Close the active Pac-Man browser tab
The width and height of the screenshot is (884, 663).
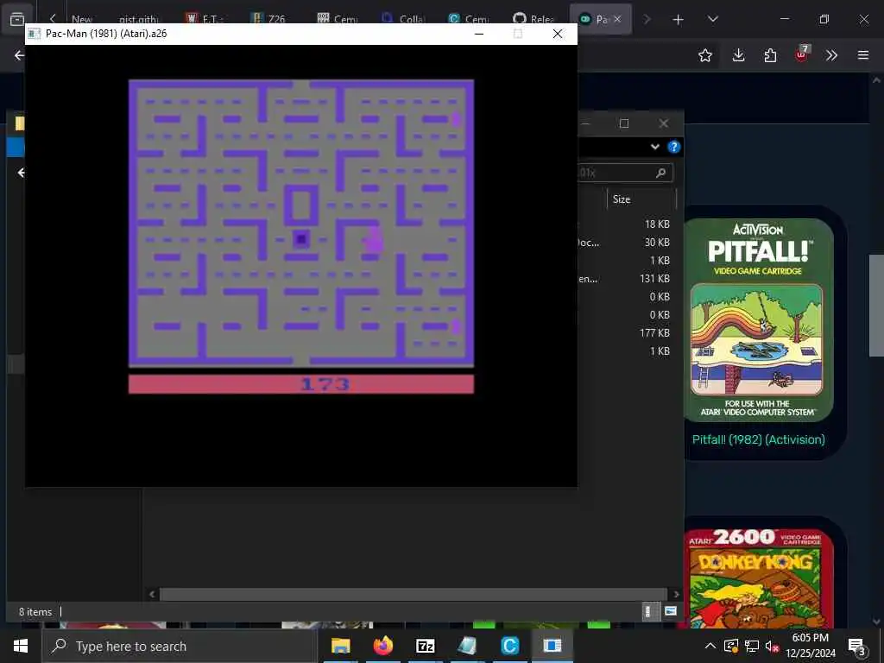tap(617, 19)
